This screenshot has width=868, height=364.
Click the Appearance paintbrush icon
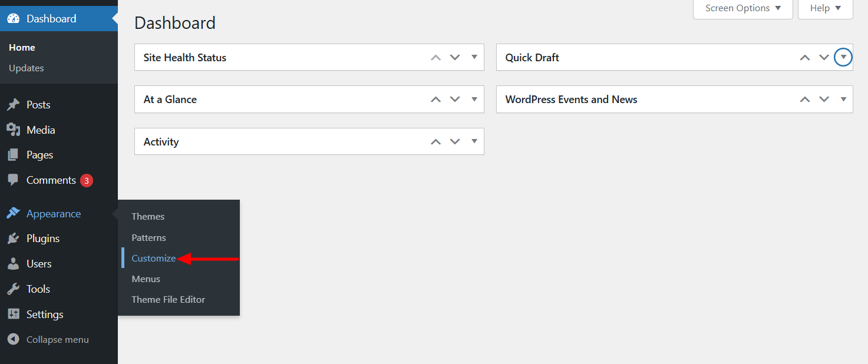(13, 213)
